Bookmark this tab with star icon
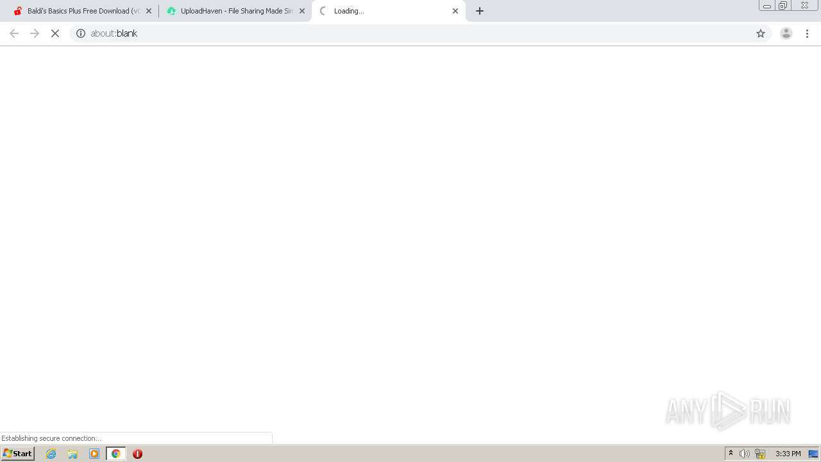 (761, 33)
